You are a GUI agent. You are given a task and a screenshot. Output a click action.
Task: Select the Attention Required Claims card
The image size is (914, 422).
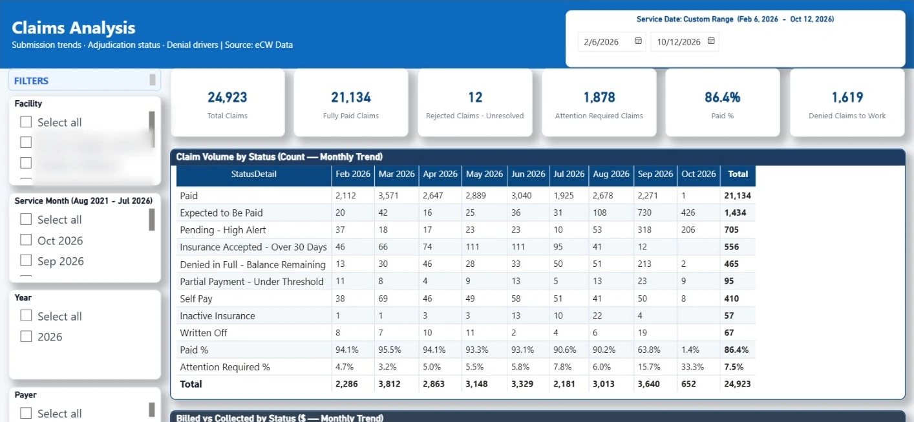599,103
